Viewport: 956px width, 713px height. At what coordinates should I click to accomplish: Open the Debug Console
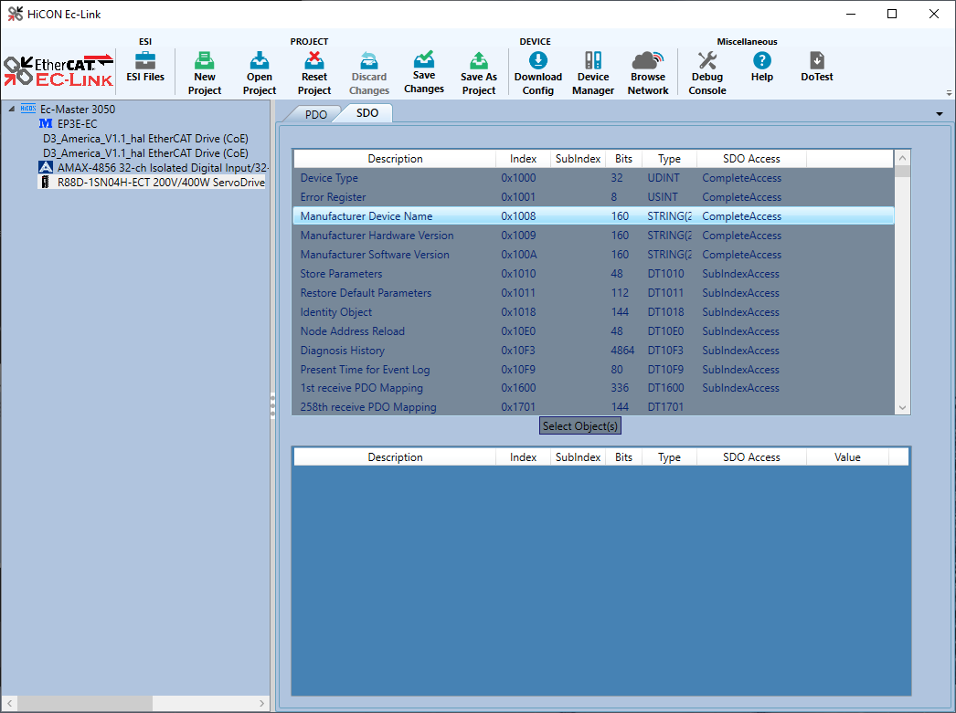707,73
